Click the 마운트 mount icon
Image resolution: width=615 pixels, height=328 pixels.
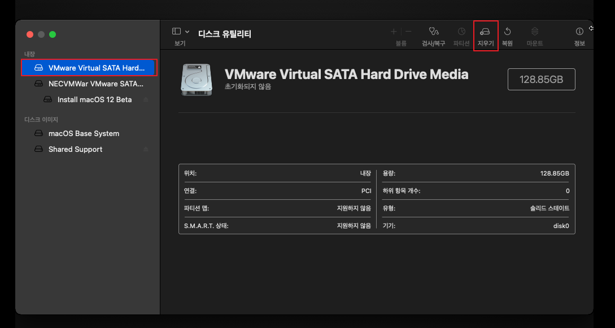pos(535,32)
